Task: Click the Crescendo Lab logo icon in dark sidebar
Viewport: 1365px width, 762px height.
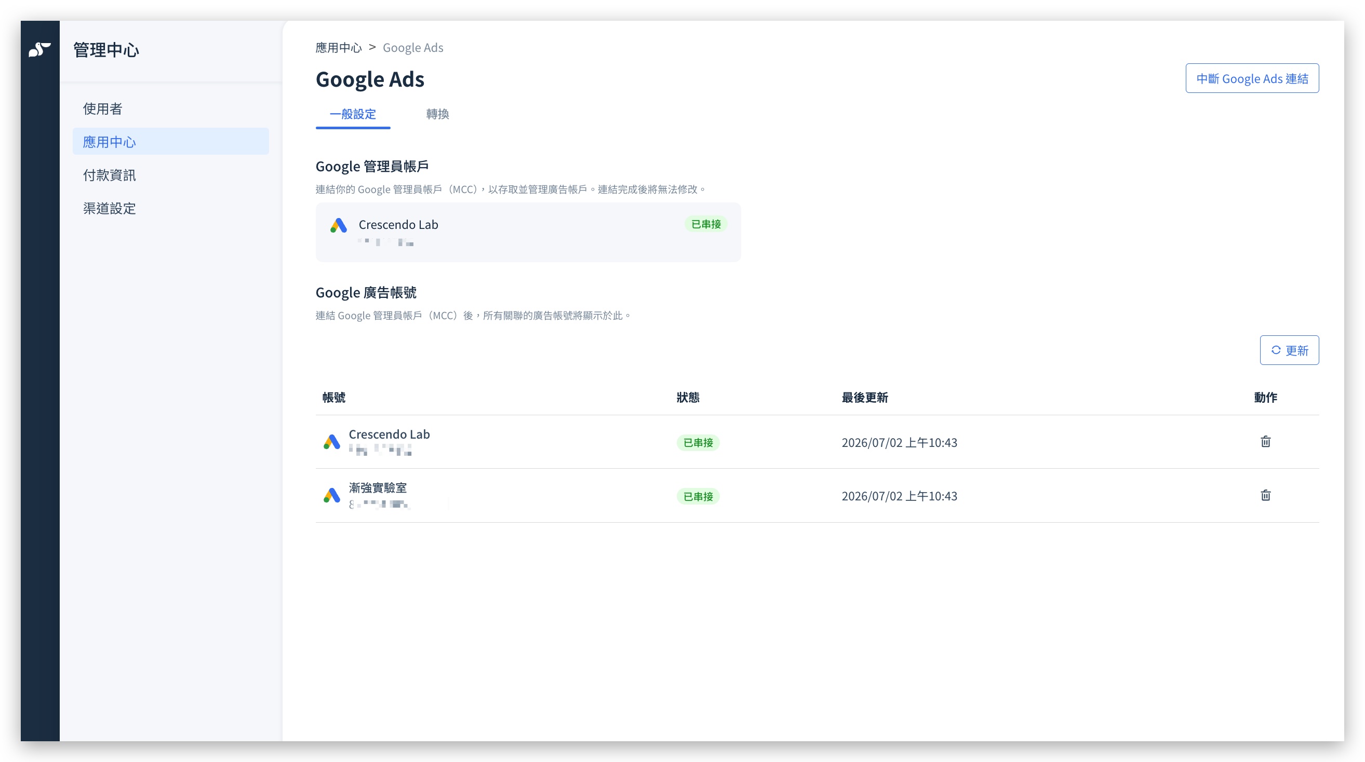Action: tap(40, 49)
